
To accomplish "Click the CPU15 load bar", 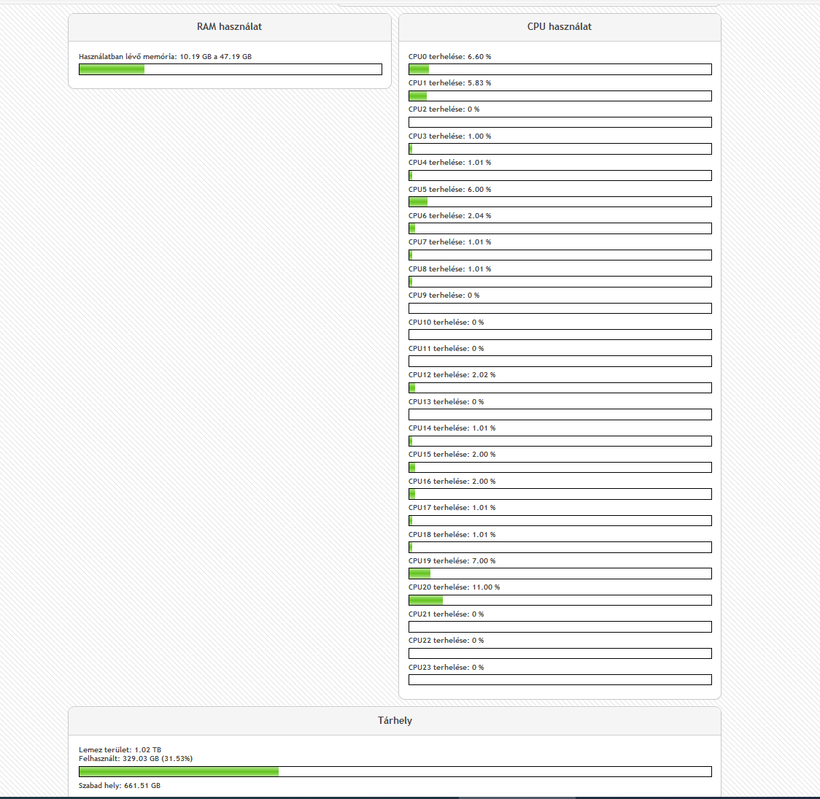I will click(560, 468).
